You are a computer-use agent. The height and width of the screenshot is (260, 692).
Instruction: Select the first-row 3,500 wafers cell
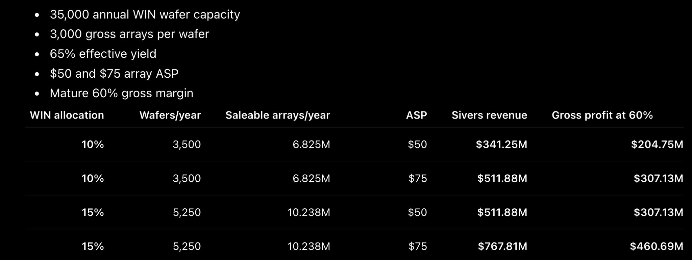187,145
